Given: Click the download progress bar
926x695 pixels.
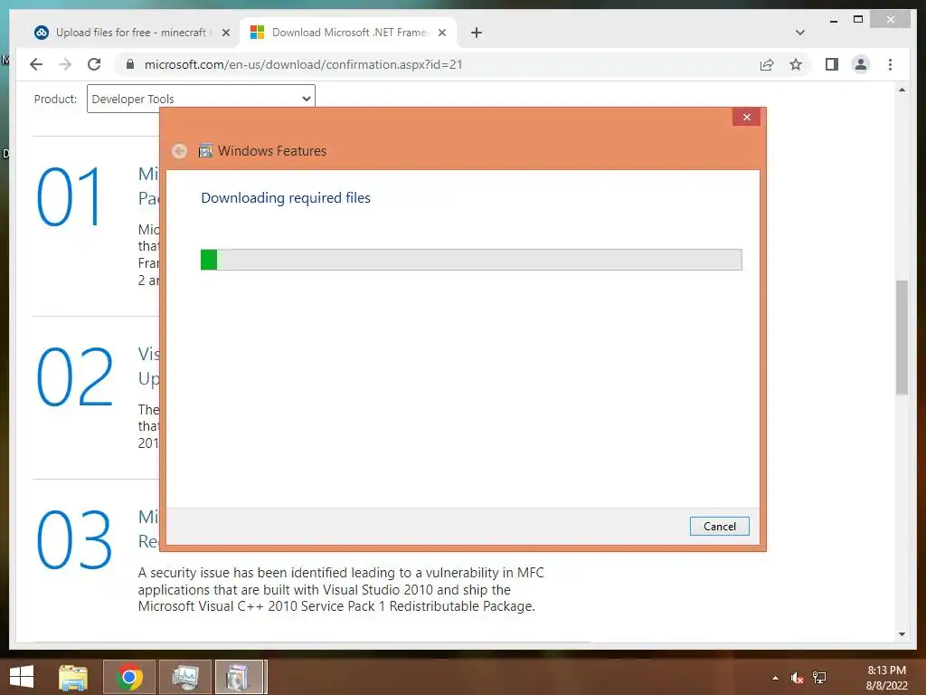Looking at the screenshot, I should pyautogui.click(x=471, y=260).
